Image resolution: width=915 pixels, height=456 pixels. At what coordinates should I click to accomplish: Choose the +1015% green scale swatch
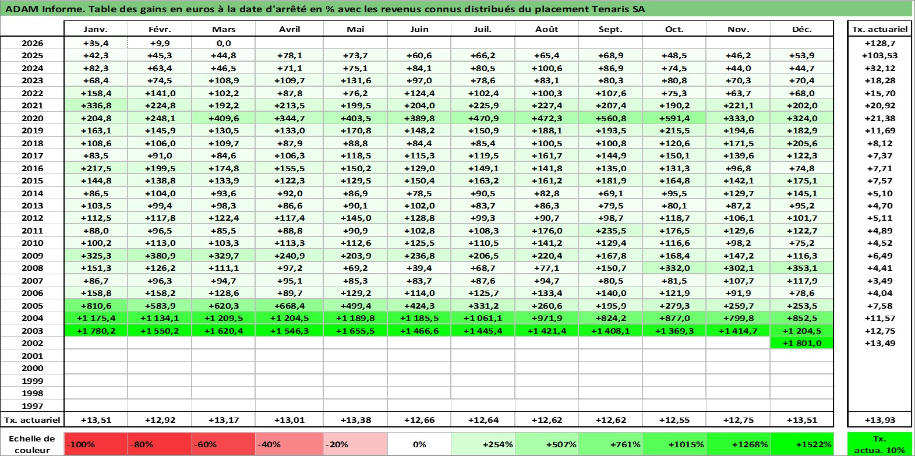click(x=674, y=444)
